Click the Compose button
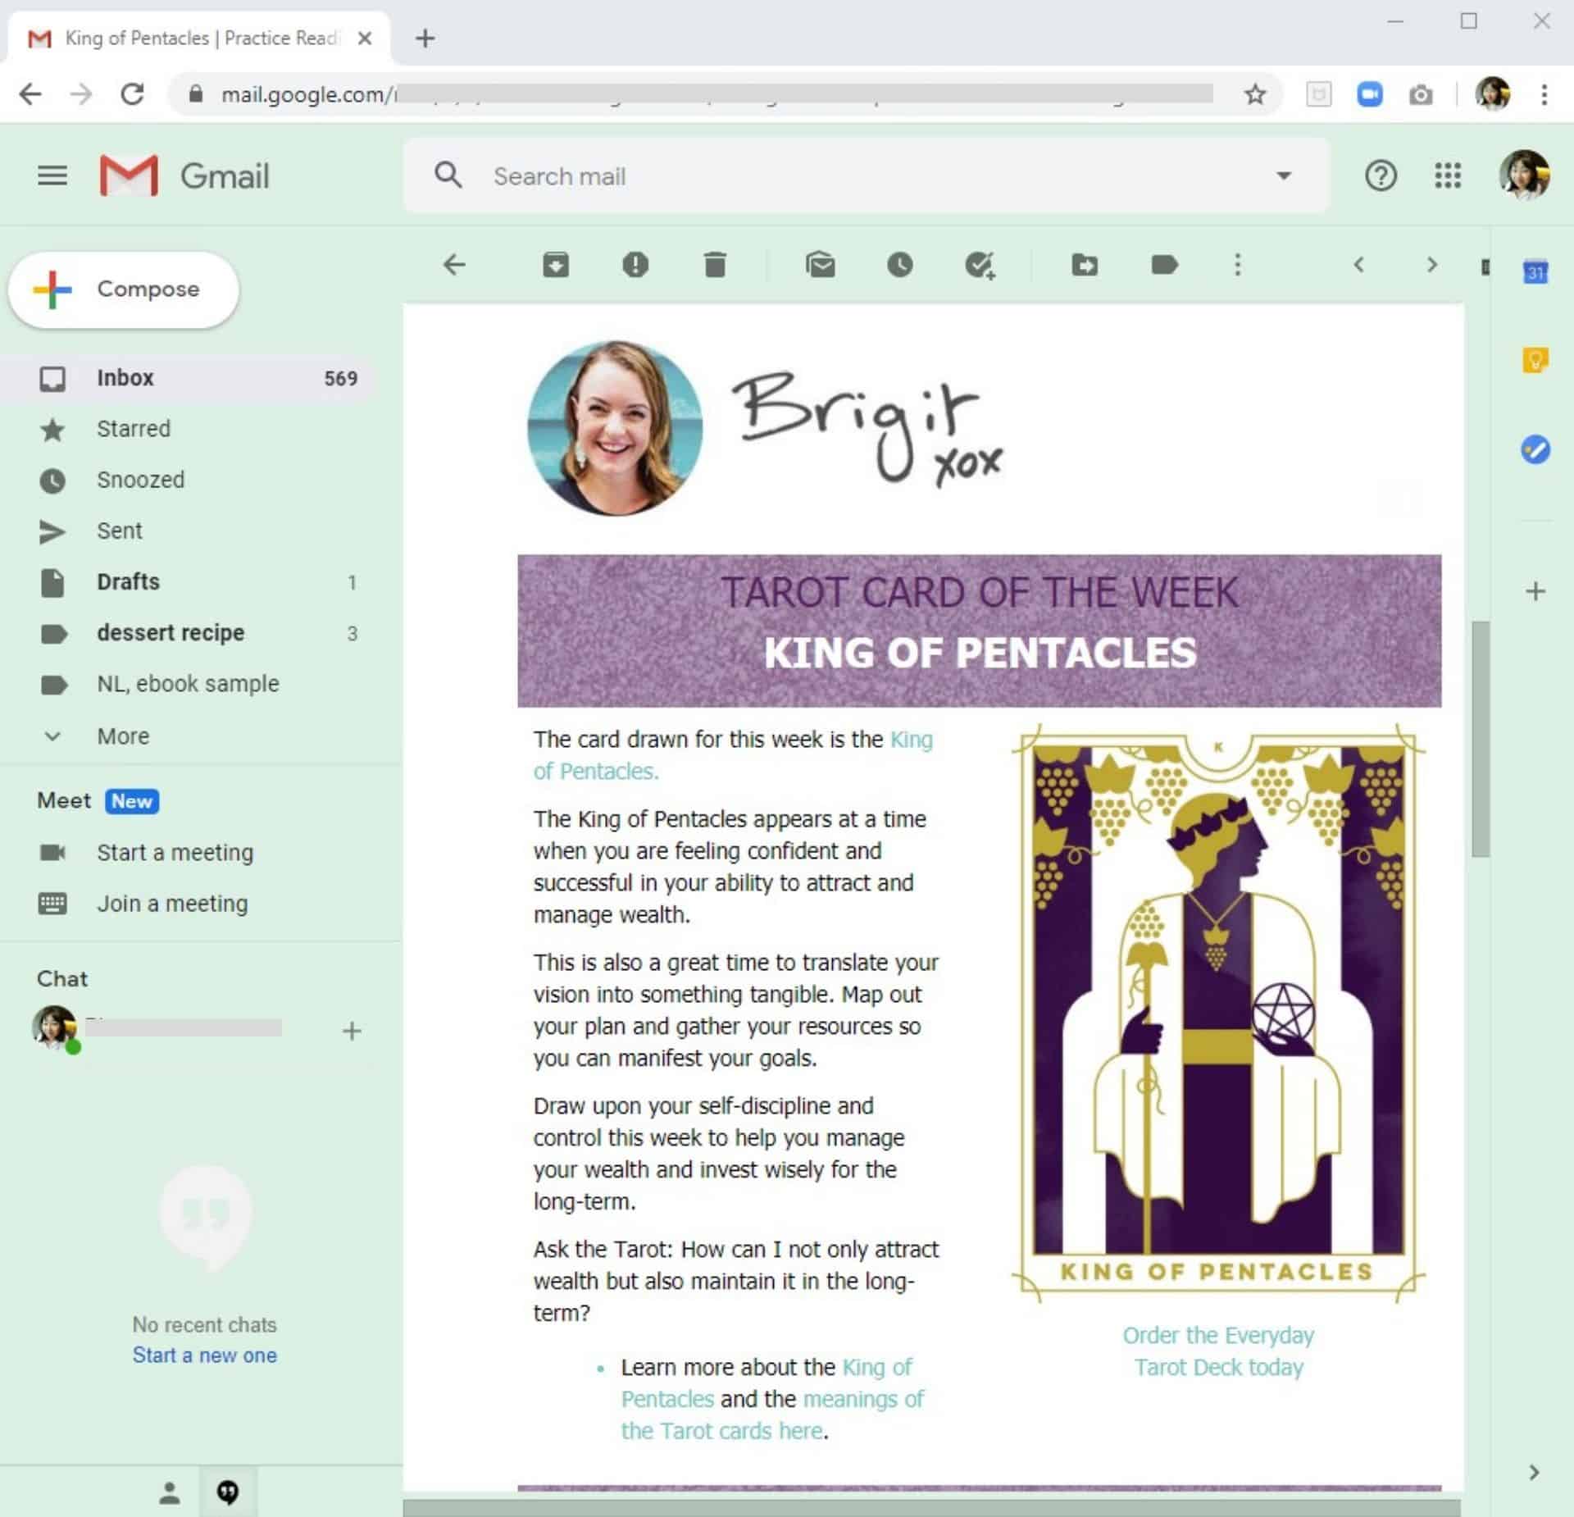Image resolution: width=1574 pixels, height=1517 pixels. click(x=124, y=289)
